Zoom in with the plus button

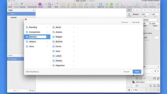coord(52,4)
